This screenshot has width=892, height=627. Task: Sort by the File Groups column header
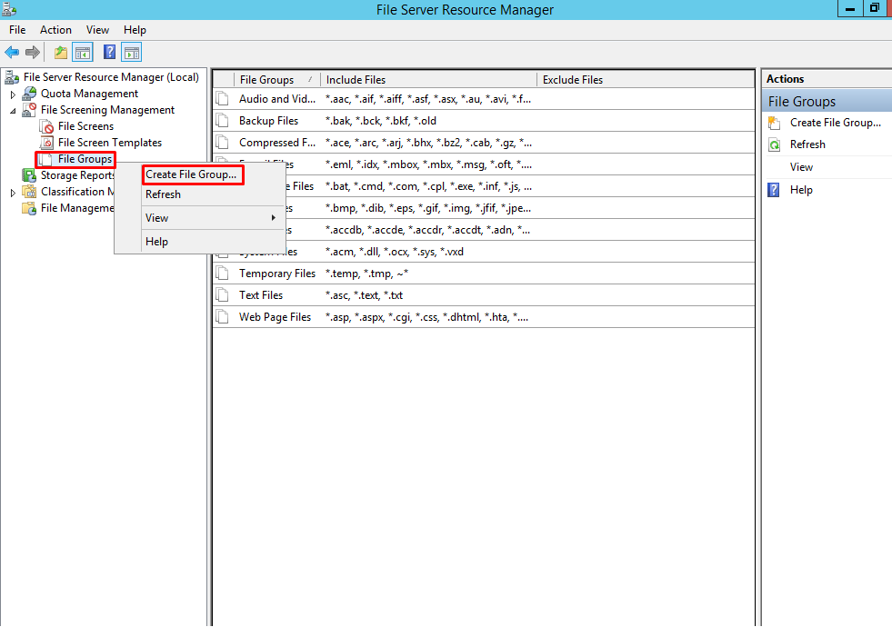click(x=277, y=80)
